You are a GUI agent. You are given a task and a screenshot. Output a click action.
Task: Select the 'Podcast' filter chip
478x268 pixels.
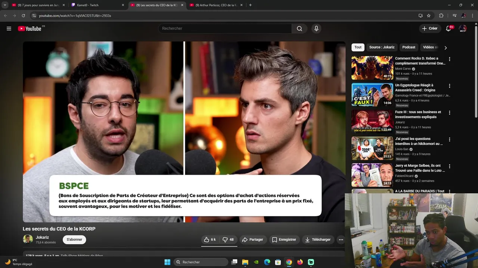coord(409,47)
